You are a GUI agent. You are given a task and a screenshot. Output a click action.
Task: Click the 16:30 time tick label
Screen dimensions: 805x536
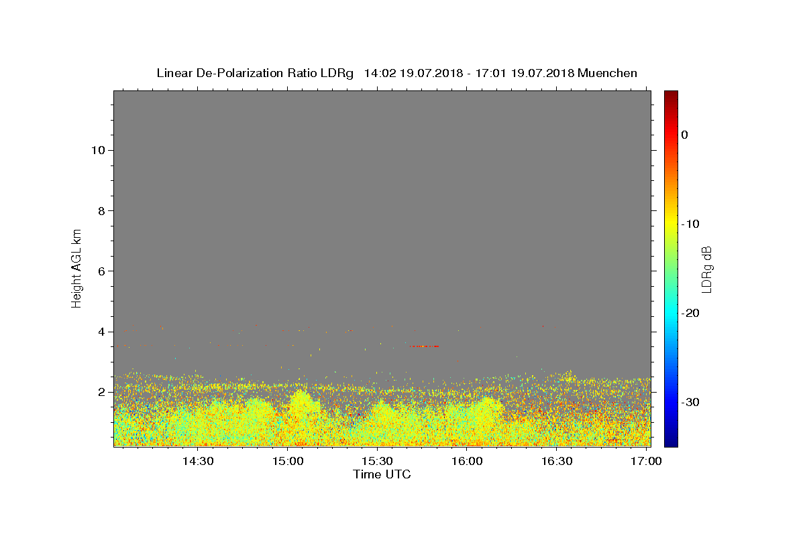tap(557, 461)
